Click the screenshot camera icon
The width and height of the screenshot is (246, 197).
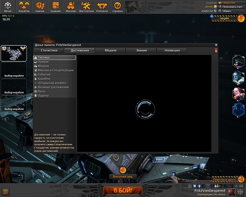[x=190, y=186]
